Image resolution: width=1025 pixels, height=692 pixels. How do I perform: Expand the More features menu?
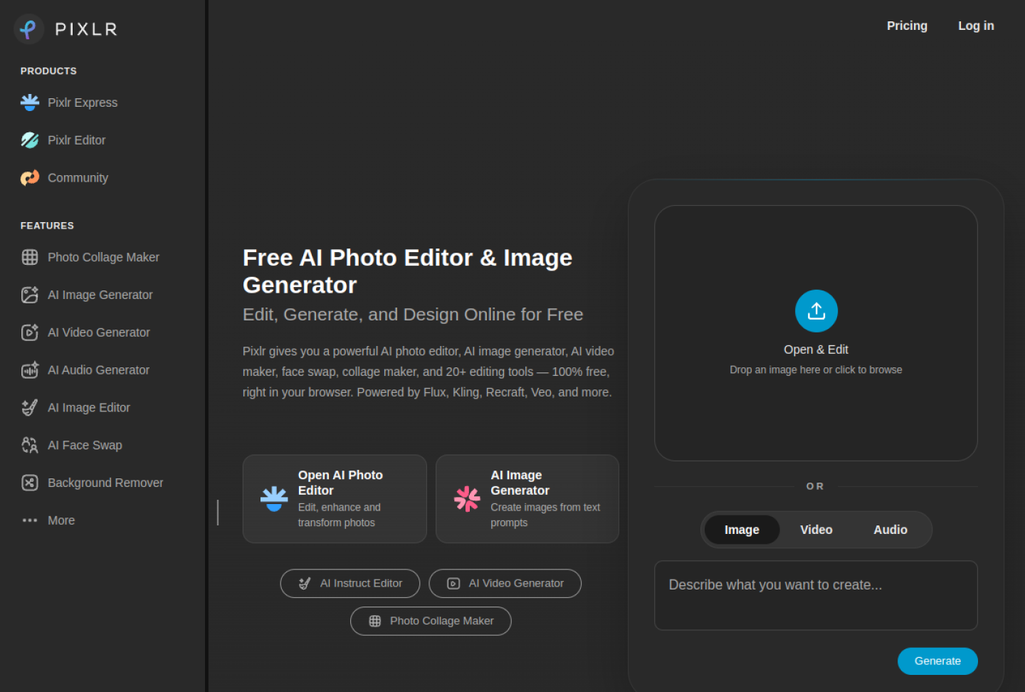[x=48, y=520]
